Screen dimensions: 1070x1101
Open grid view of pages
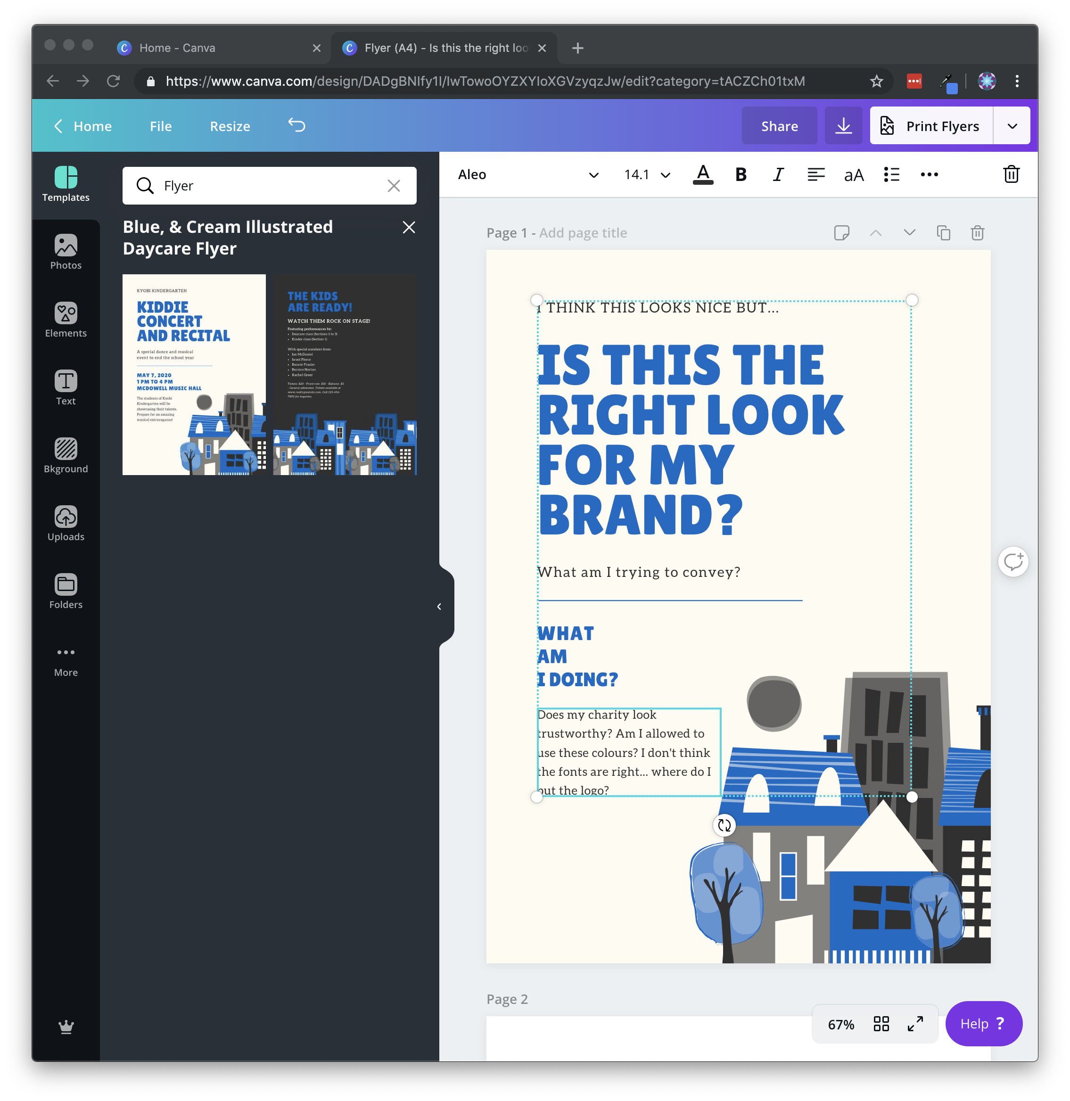pyautogui.click(x=881, y=1023)
